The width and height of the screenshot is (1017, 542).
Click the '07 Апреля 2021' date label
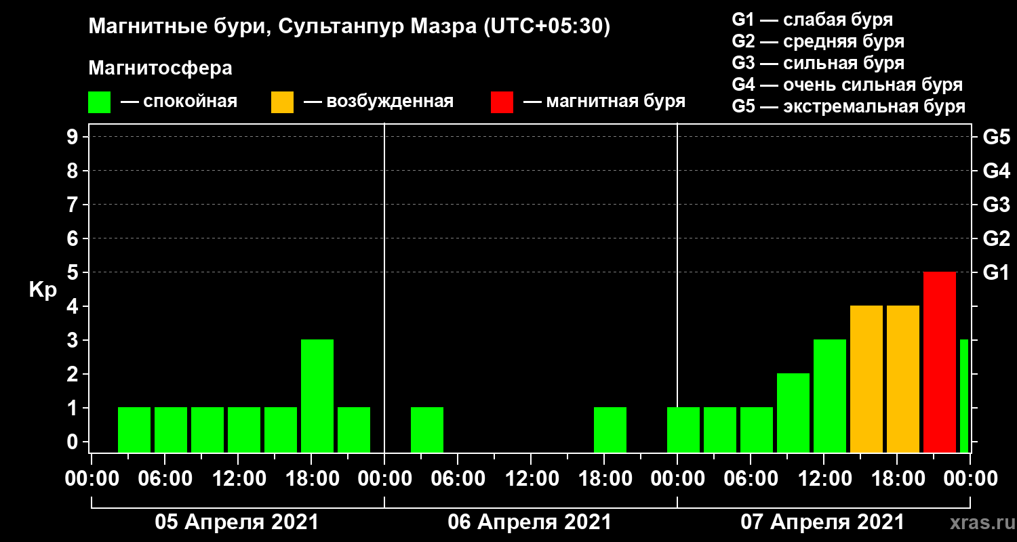pyautogui.click(x=822, y=522)
